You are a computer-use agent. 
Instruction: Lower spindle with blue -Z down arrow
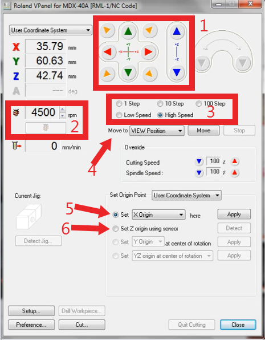coord(177,72)
